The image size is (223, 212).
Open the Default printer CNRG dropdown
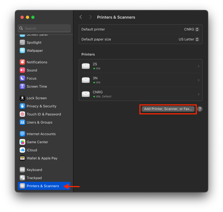click(192, 29)
